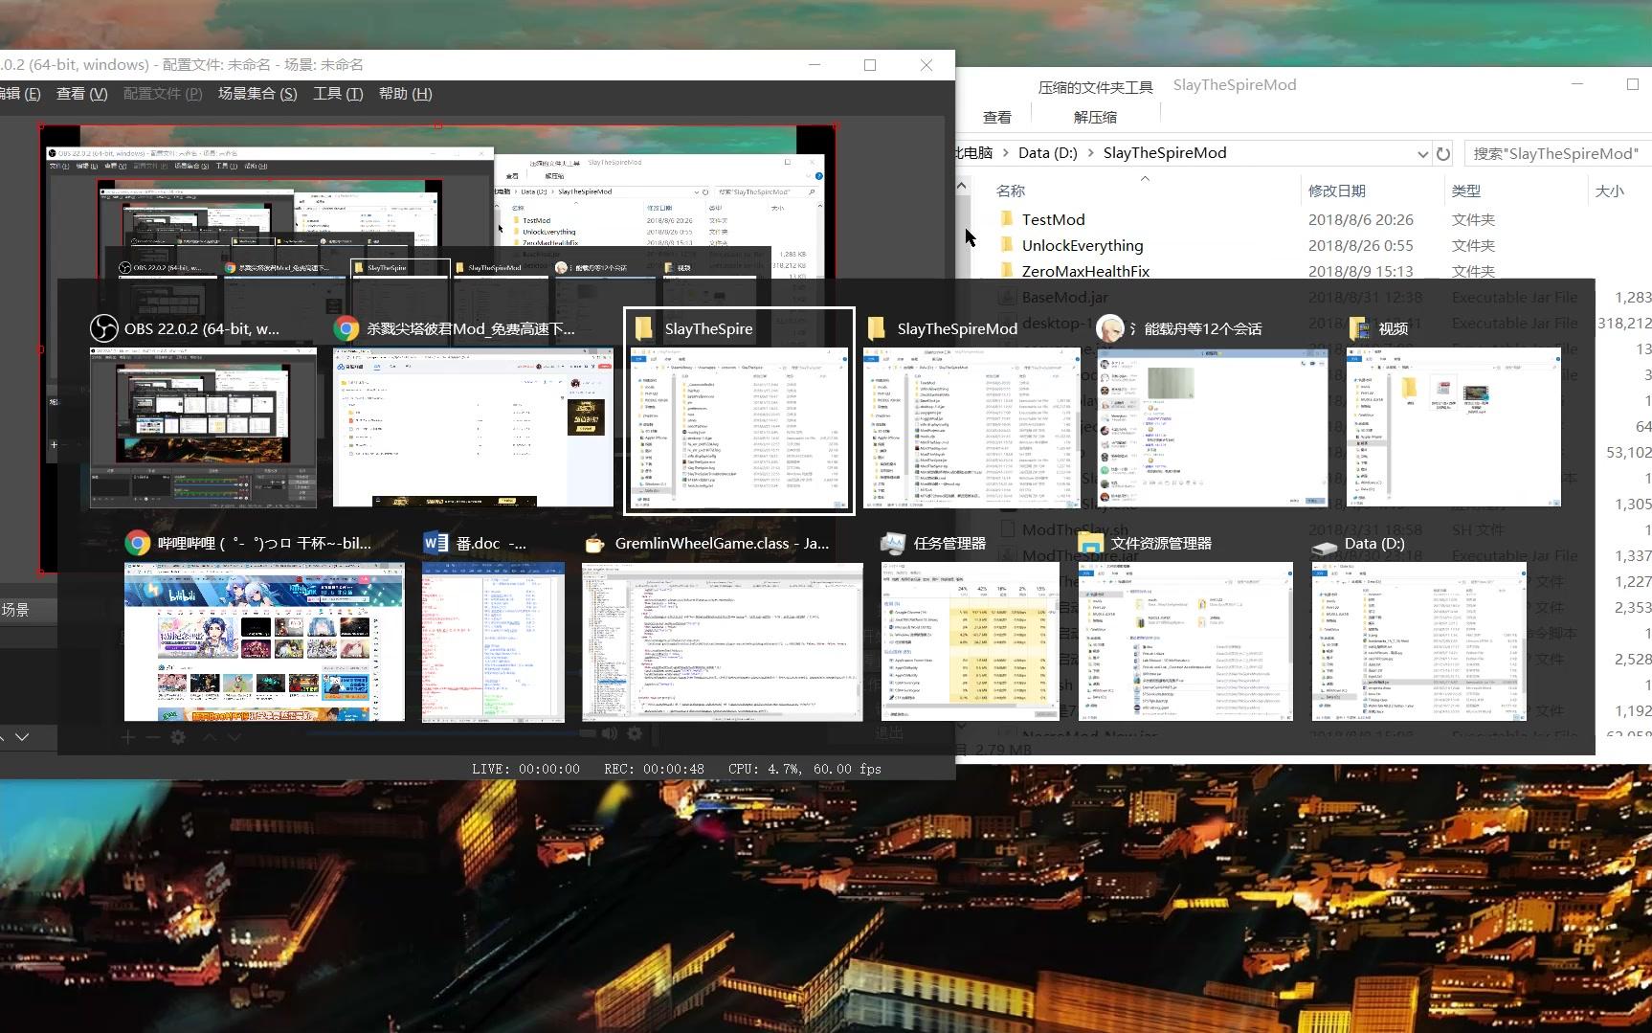Screen dimensions: 1652x1033
Task: Expand the breadcrumb chevron after Data (D:)
Action: click(x=1090, y=153)
